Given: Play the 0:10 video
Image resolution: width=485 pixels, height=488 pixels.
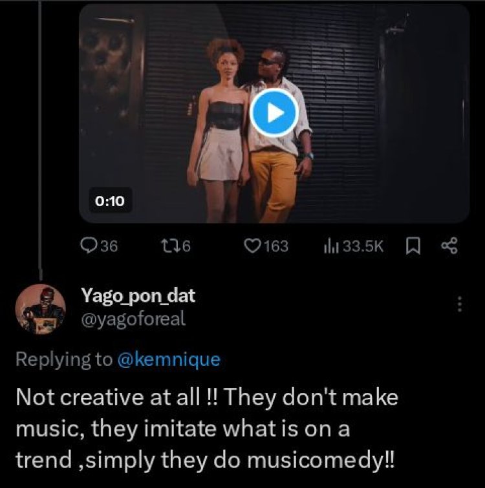Looking at the screenshot, I should coord(274,112).
